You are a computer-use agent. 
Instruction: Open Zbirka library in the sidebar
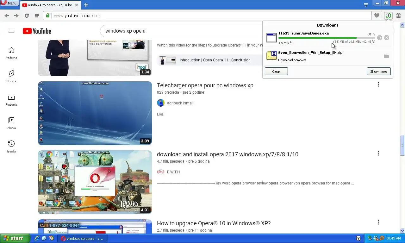pyautogui.click(x=11, y=123)
